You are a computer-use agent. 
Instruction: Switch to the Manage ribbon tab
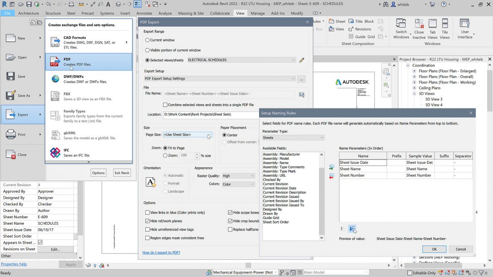(258, 13)
